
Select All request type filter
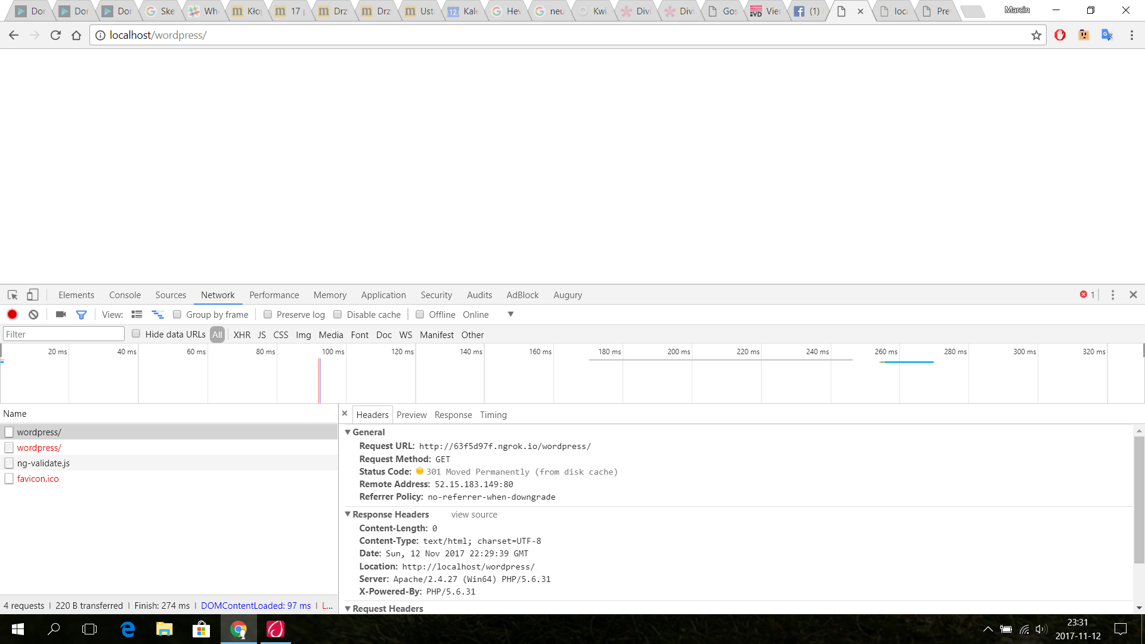click(218, 335)
